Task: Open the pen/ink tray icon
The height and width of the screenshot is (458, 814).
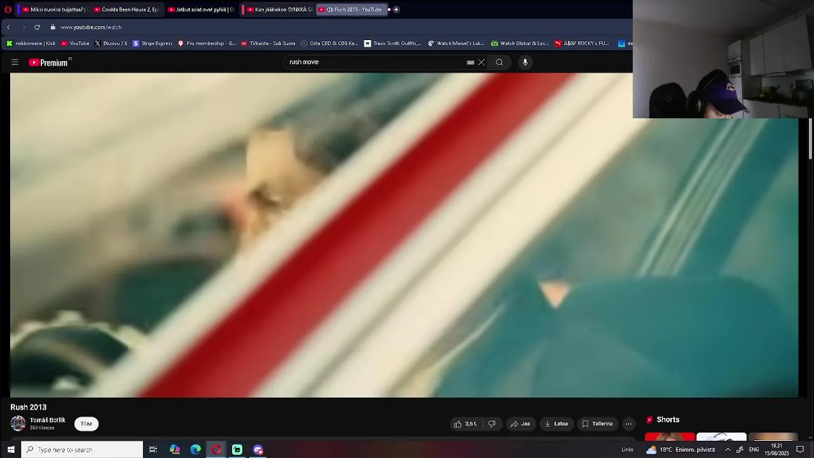Action: pos(740,450)
